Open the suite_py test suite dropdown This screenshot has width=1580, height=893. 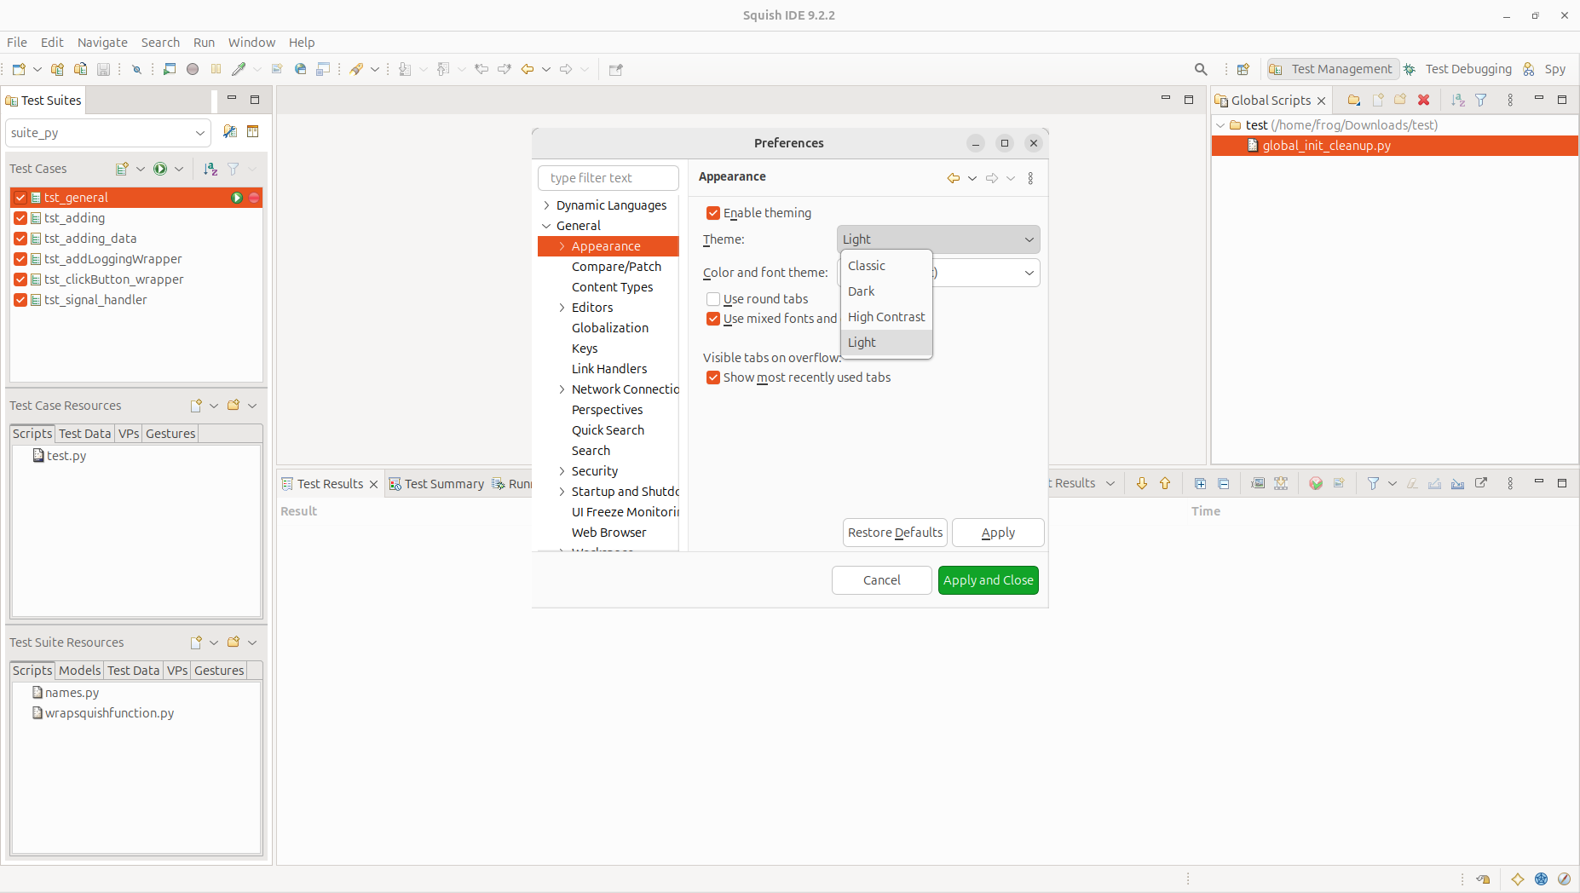click(108, 133)
